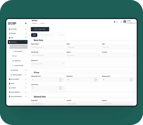
Task: Click the green language flag icon
Action: click(115, 22)
